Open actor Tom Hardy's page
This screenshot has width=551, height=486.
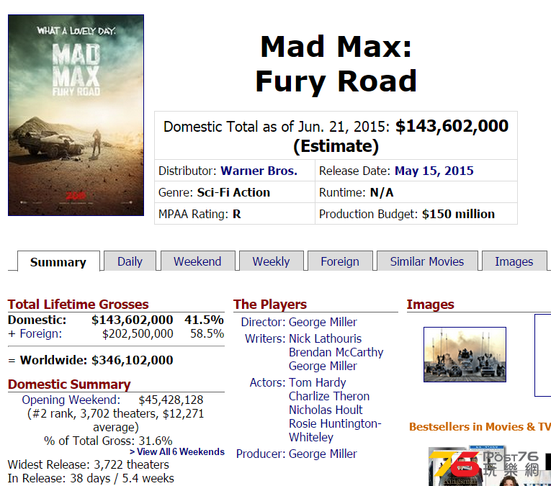point(318,382)
